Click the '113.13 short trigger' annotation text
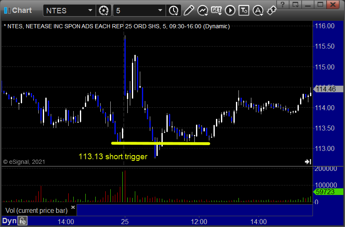This screenshot has width=345, height=227. coord(113,156)
